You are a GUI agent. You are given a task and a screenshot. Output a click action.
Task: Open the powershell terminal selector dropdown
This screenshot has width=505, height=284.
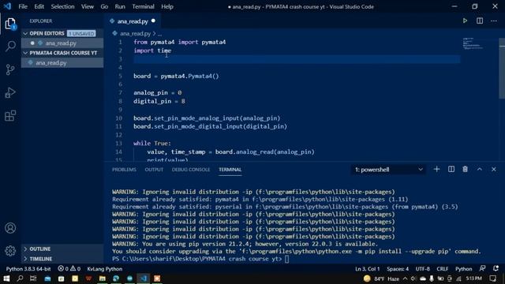pyautogui.click(x=388, y=170)
